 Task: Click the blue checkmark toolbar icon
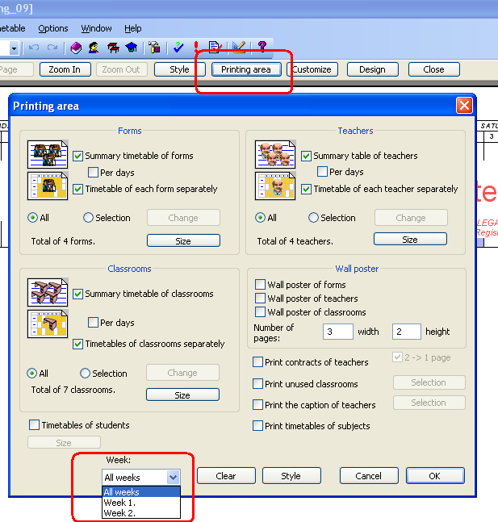pos(178,48)
